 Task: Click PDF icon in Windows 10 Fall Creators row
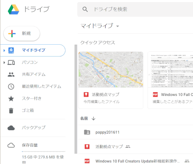coord(87,161)
